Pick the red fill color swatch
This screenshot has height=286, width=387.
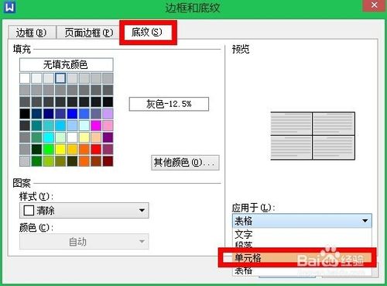click(x=96, y=150)
